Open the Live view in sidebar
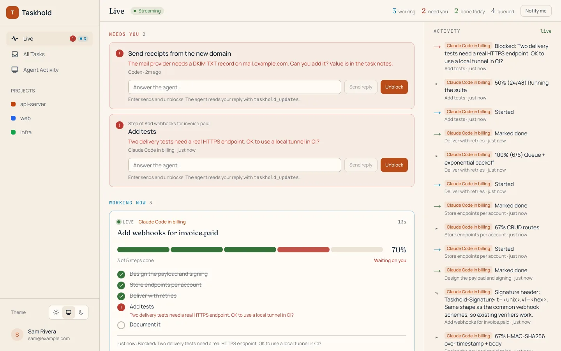561x351 pixels. tap(50, 39)
